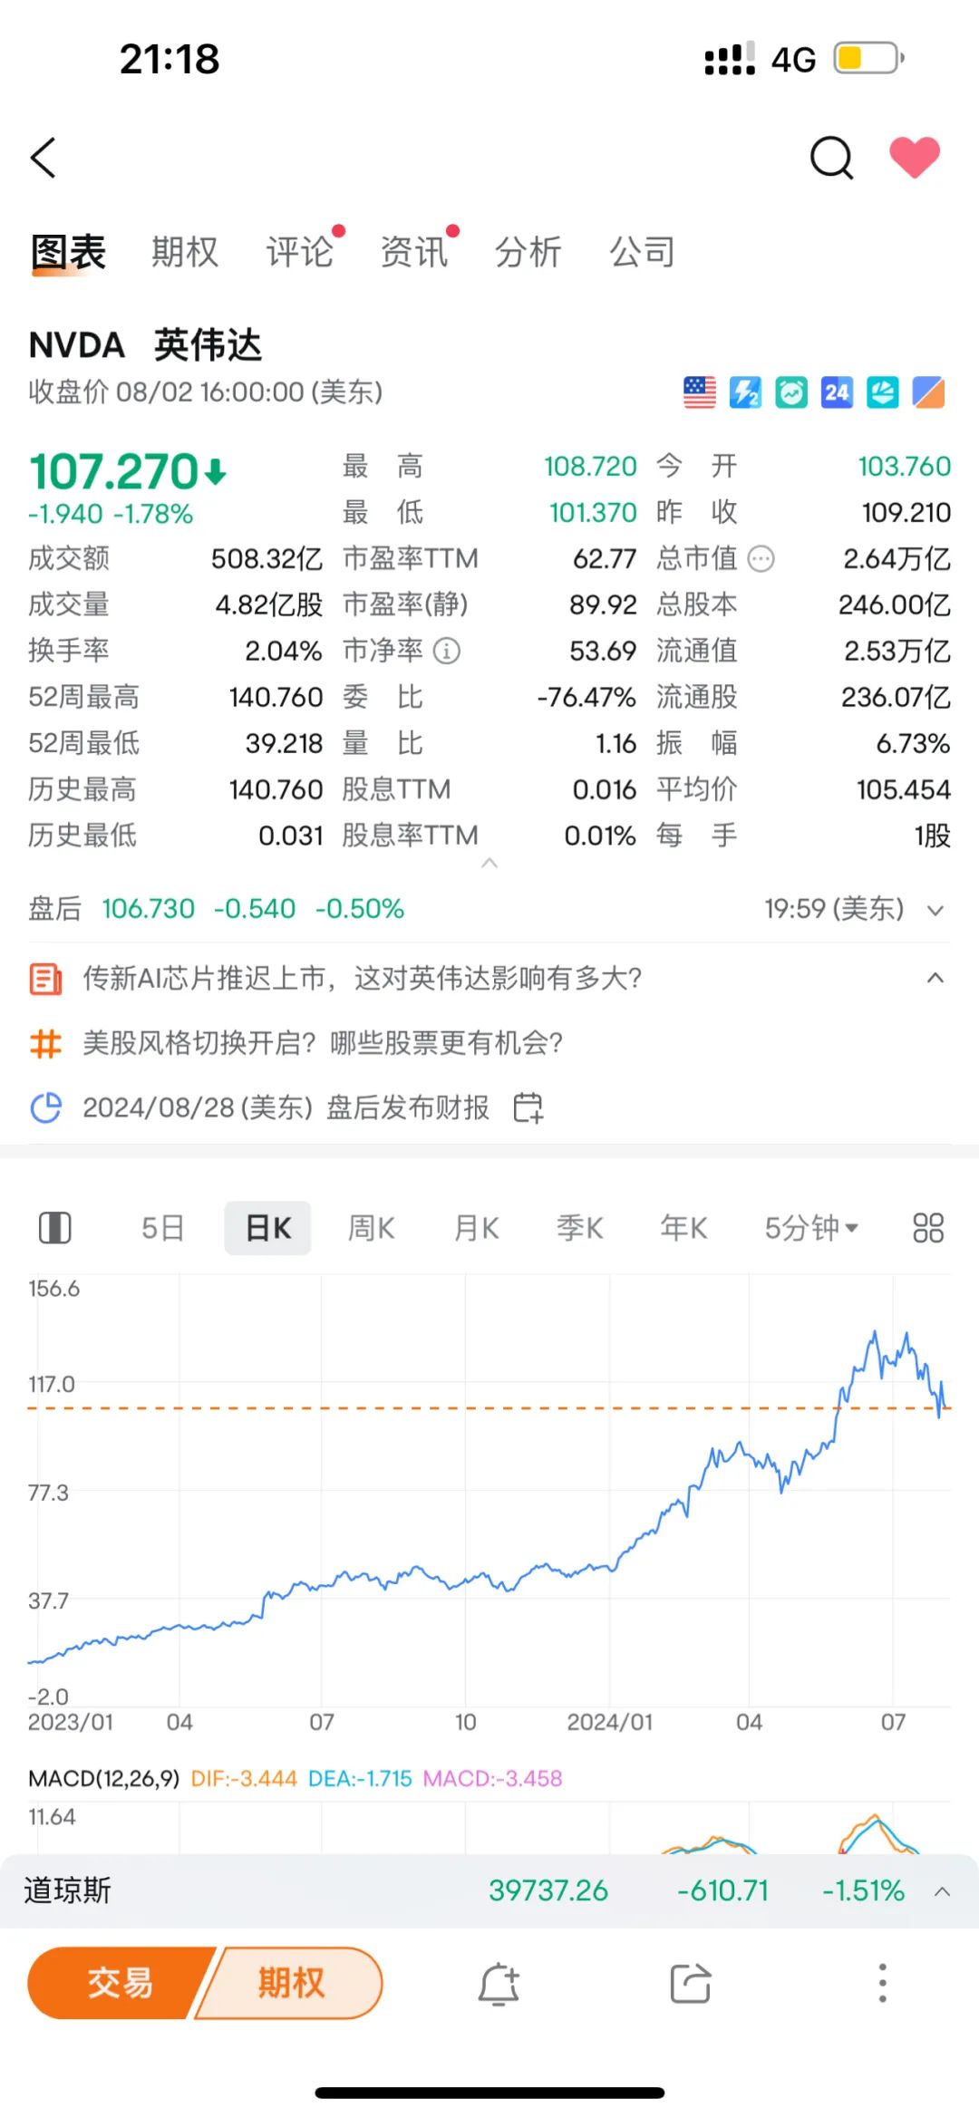Tap the blue 24-hour trading icon
Image resolution: width=979 pixels, height=2117 pixels.
[837, 392]
